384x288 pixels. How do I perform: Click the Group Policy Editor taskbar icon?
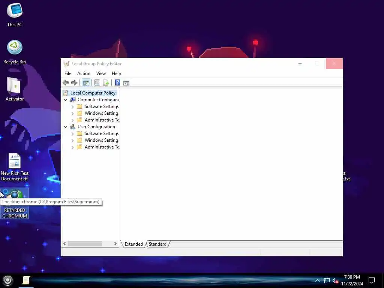26,280
